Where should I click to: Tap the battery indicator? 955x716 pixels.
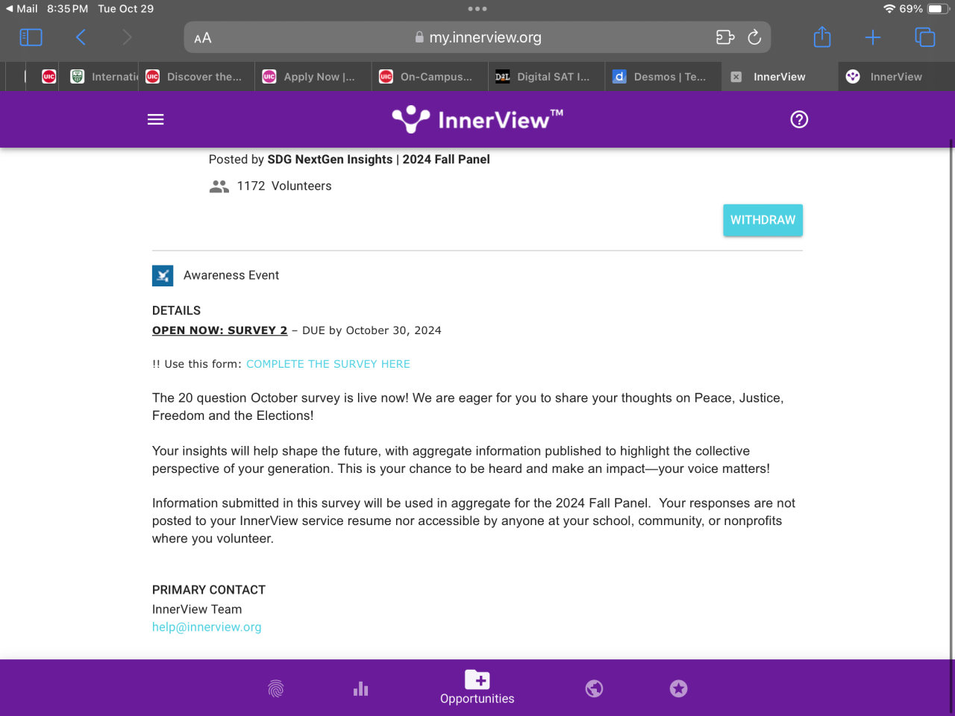click(939, 9)
